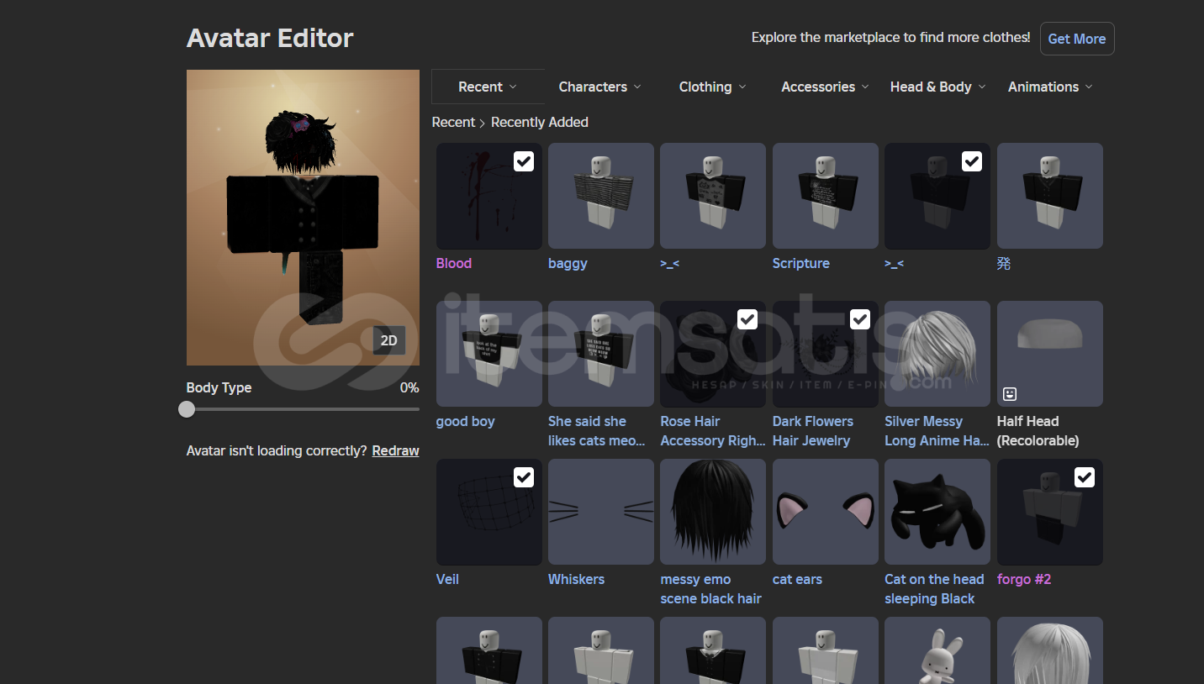Image resolution: width=1204 pixels, height=684 pixels.
Task: Select the Half Head (Recolorable) thumbnail
Action: tap(1050, 354)
